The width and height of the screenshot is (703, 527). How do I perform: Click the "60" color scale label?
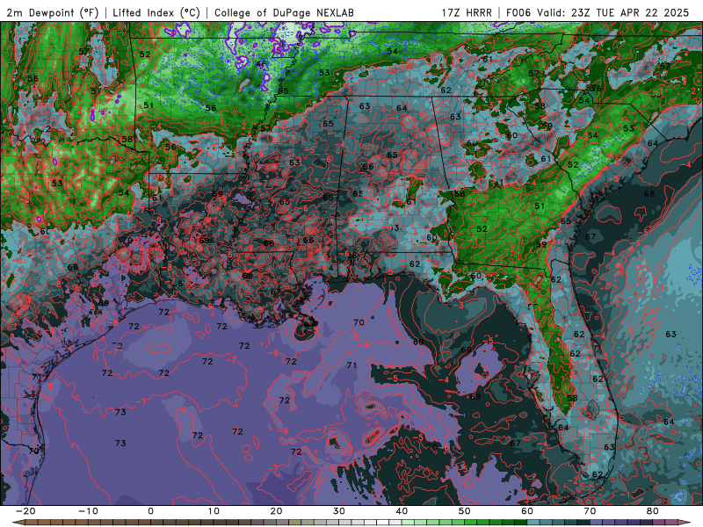(x=527, y=511)
